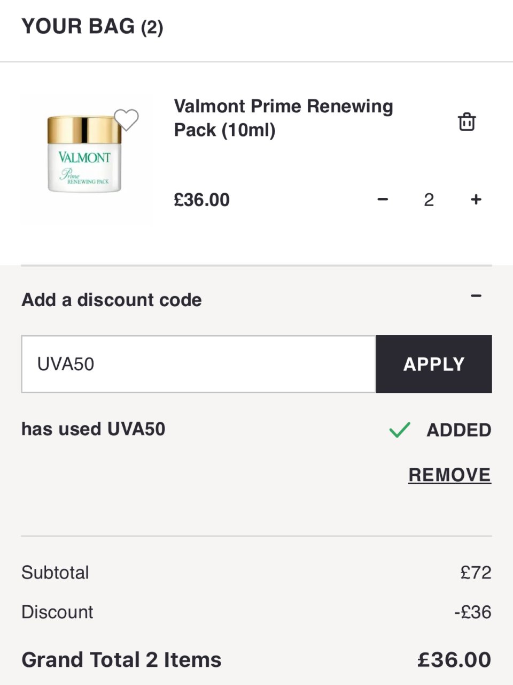Delete item using the trash bin icon
The image size is (513, 685).
pyautogui.click(x=467, y=122)
